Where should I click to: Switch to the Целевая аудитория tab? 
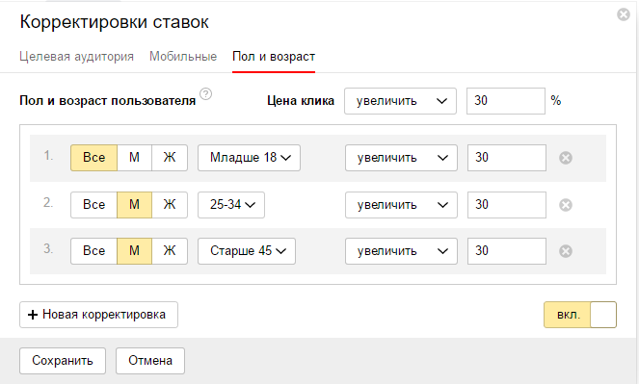coord(76,56)
